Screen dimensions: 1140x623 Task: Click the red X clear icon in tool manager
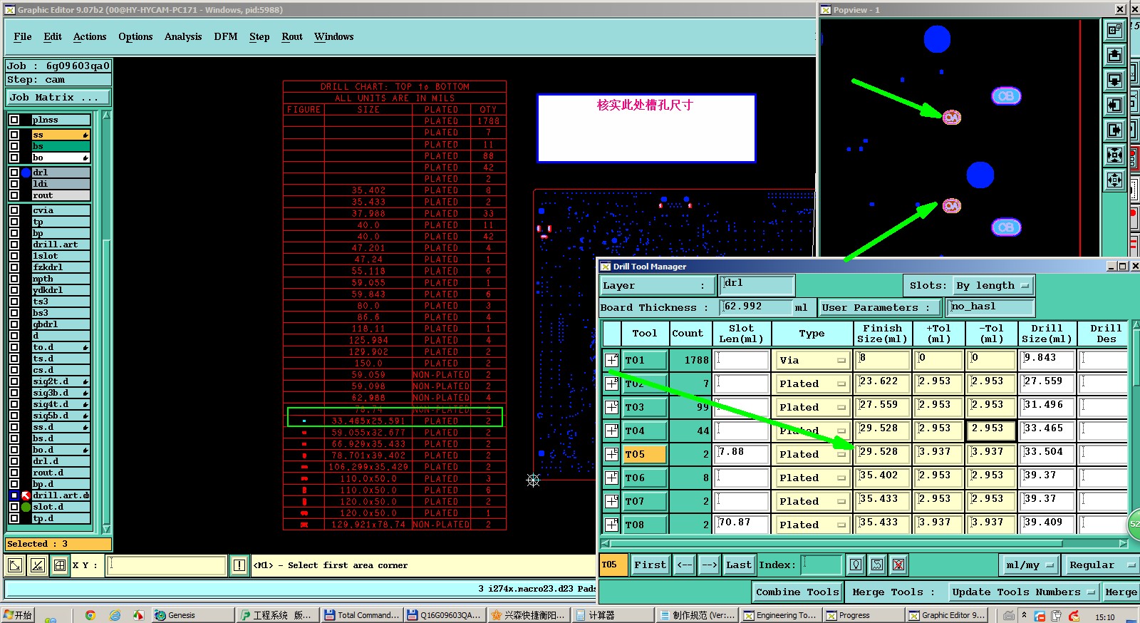click(898, 565)
